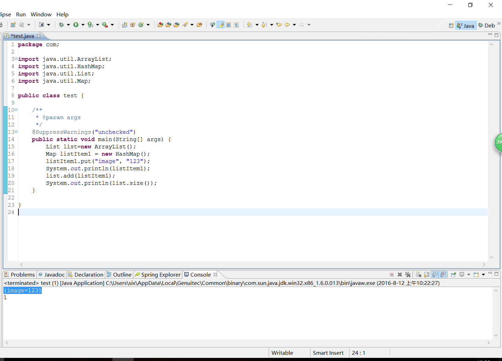This screenshot has height=361, width=502.
Task: Toggle the Java perspective button
Action: 466,25
